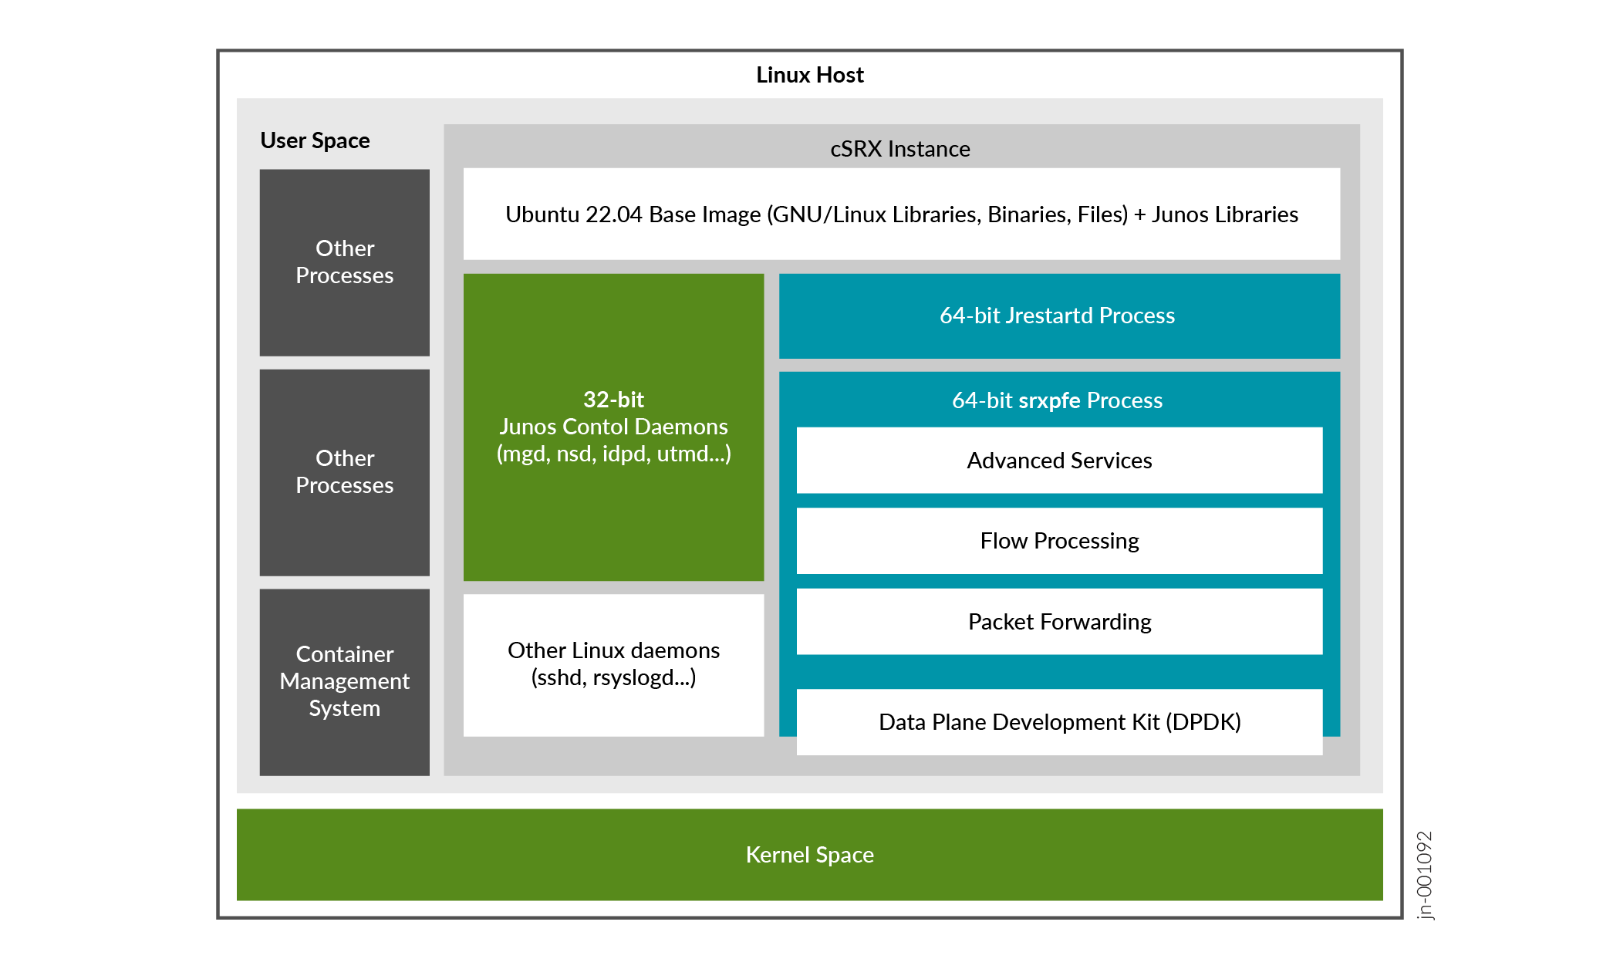Click the green Kernel Space bar

click(x=809, y=854)
